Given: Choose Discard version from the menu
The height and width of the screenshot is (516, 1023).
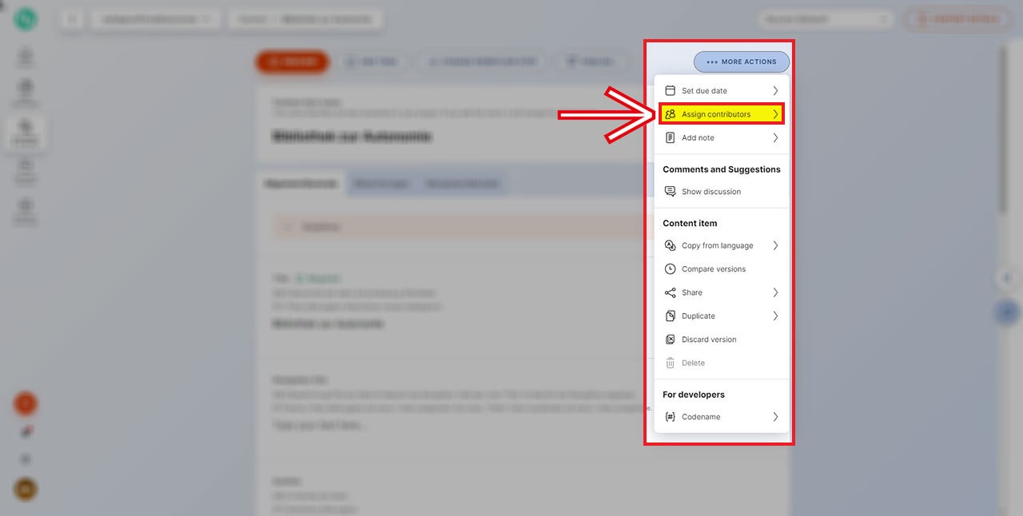Looking at the screenshot, I should [709, 339].
